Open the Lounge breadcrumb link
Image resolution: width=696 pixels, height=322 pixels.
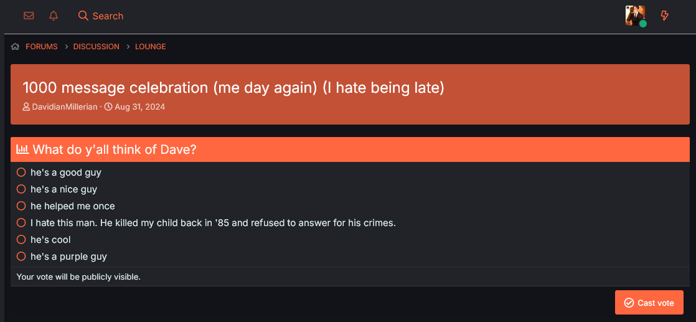151,47
